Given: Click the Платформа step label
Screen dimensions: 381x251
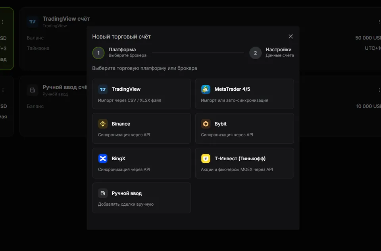Looking at the screenshot, I should tap(122, 49).
